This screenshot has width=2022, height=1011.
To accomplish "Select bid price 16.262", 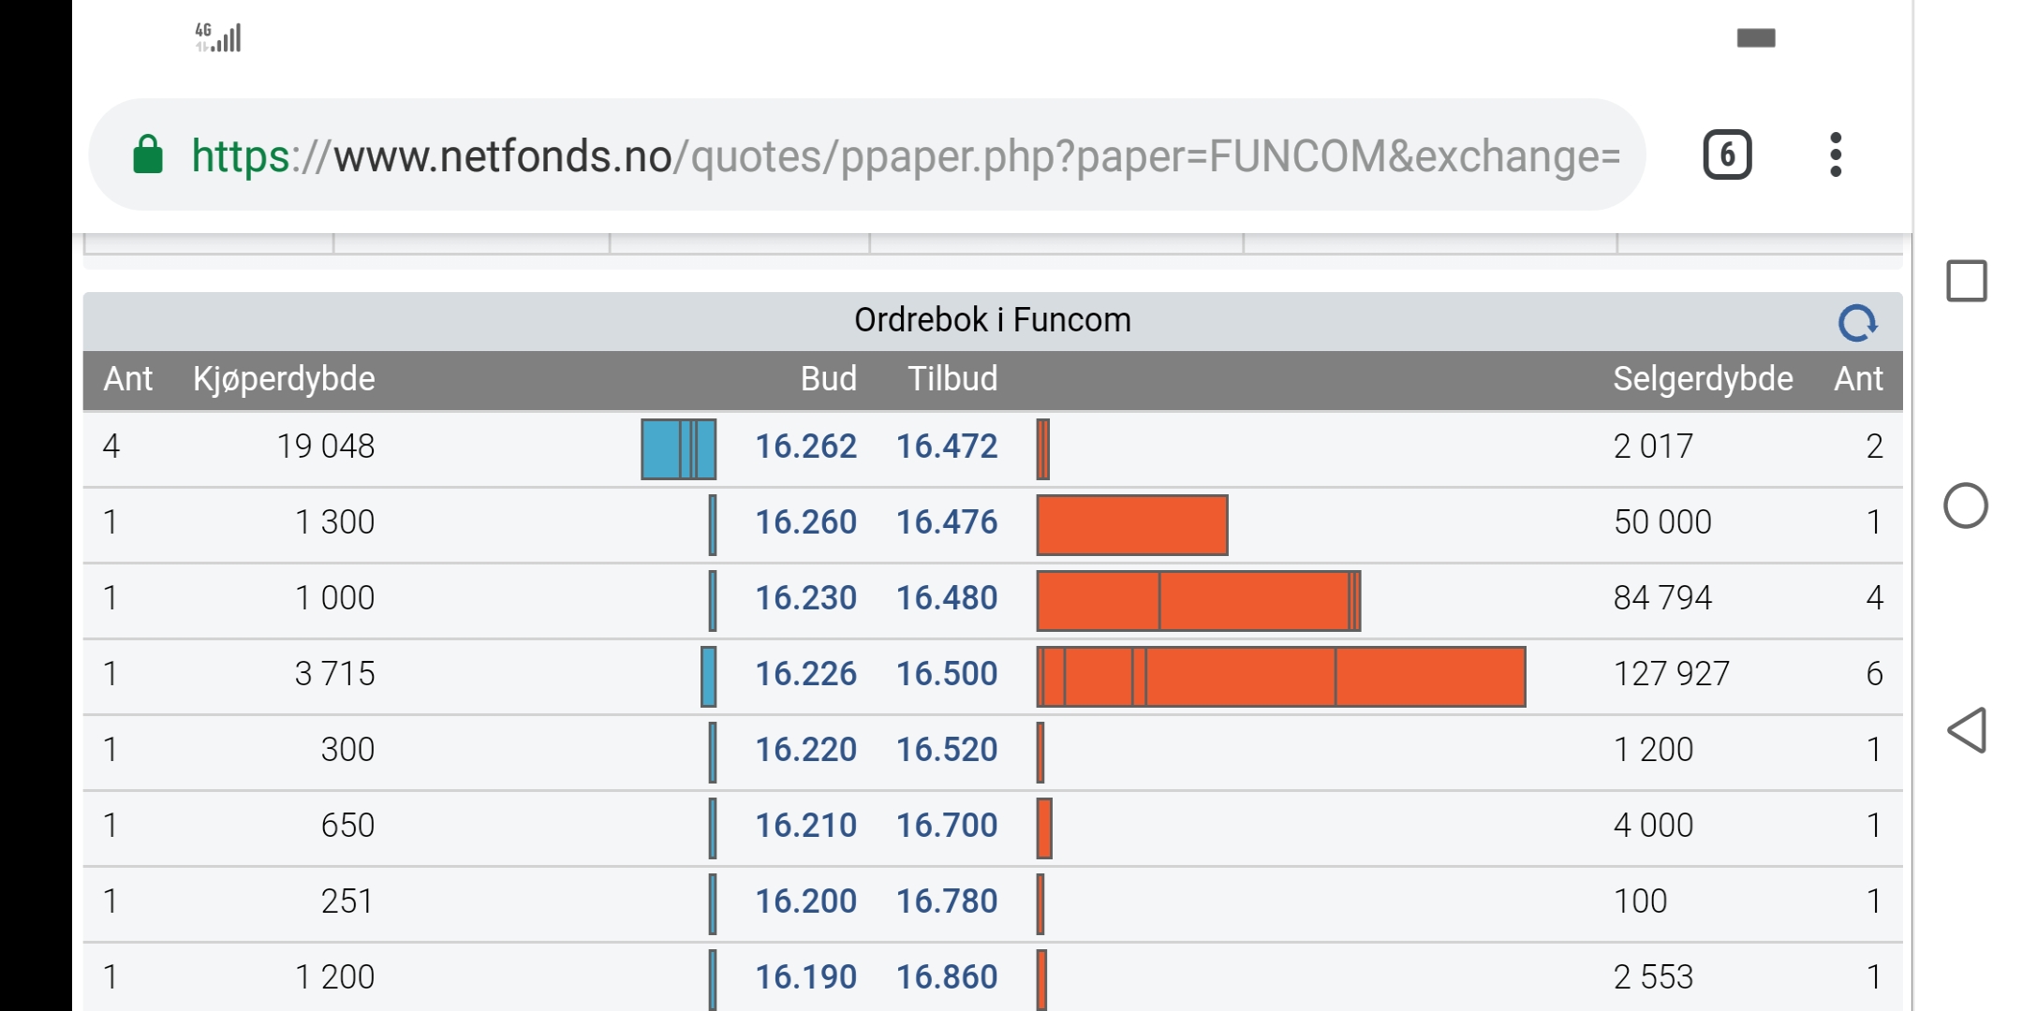I will coord(805,447).
